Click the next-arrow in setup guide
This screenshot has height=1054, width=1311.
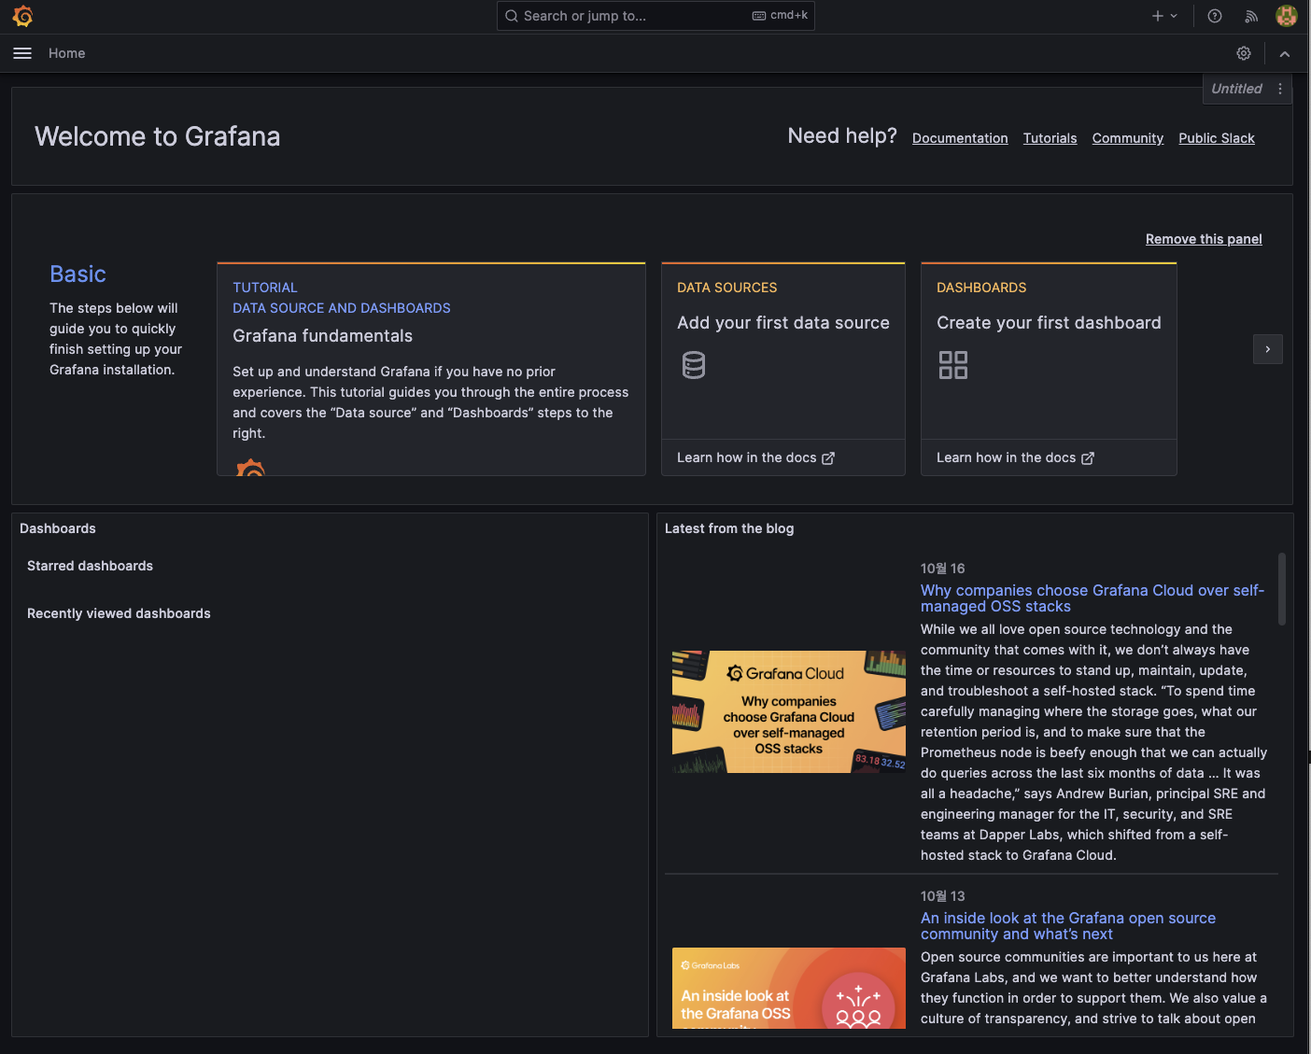point(1267,349)
